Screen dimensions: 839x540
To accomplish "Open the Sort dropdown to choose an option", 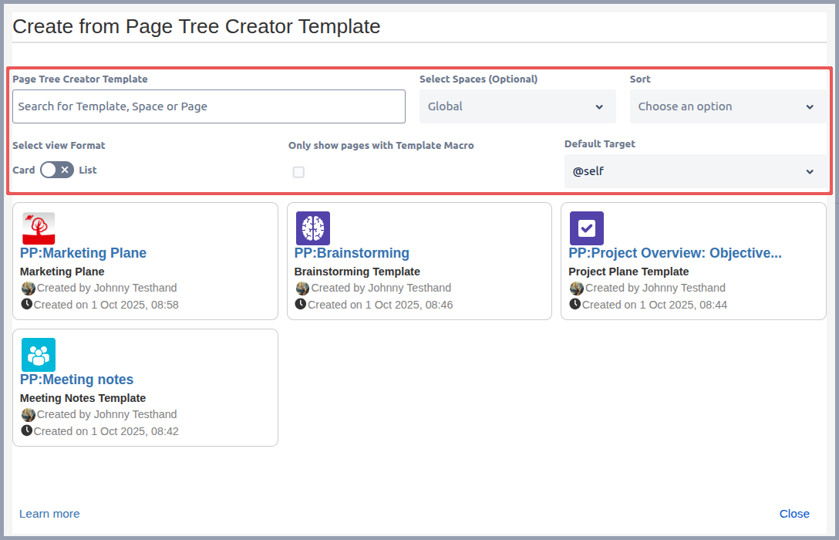I will [x=727, y=106].
